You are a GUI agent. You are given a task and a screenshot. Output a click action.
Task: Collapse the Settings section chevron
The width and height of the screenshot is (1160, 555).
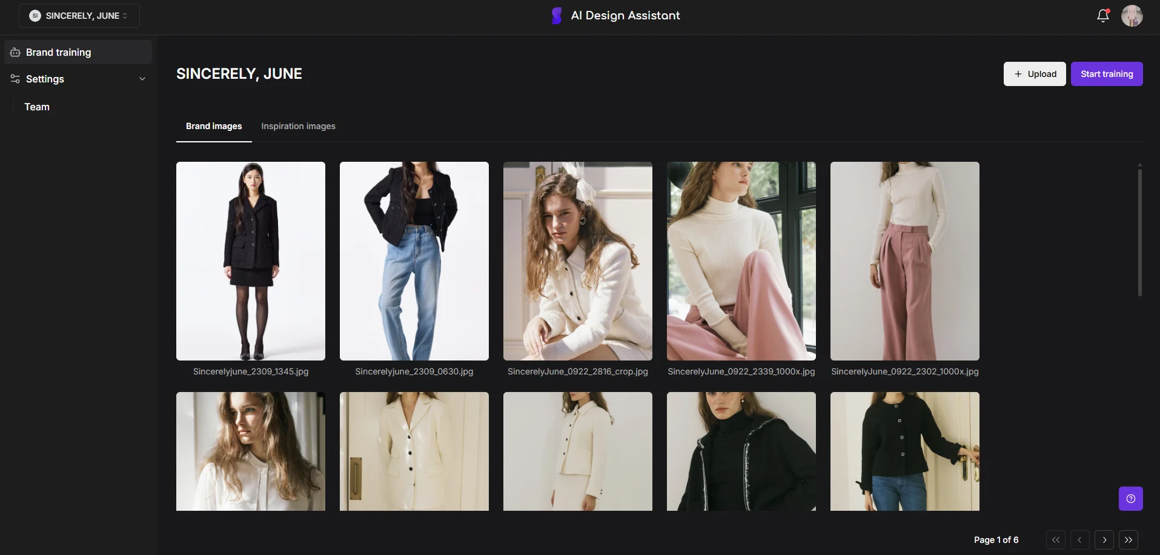tap(142, 79)
